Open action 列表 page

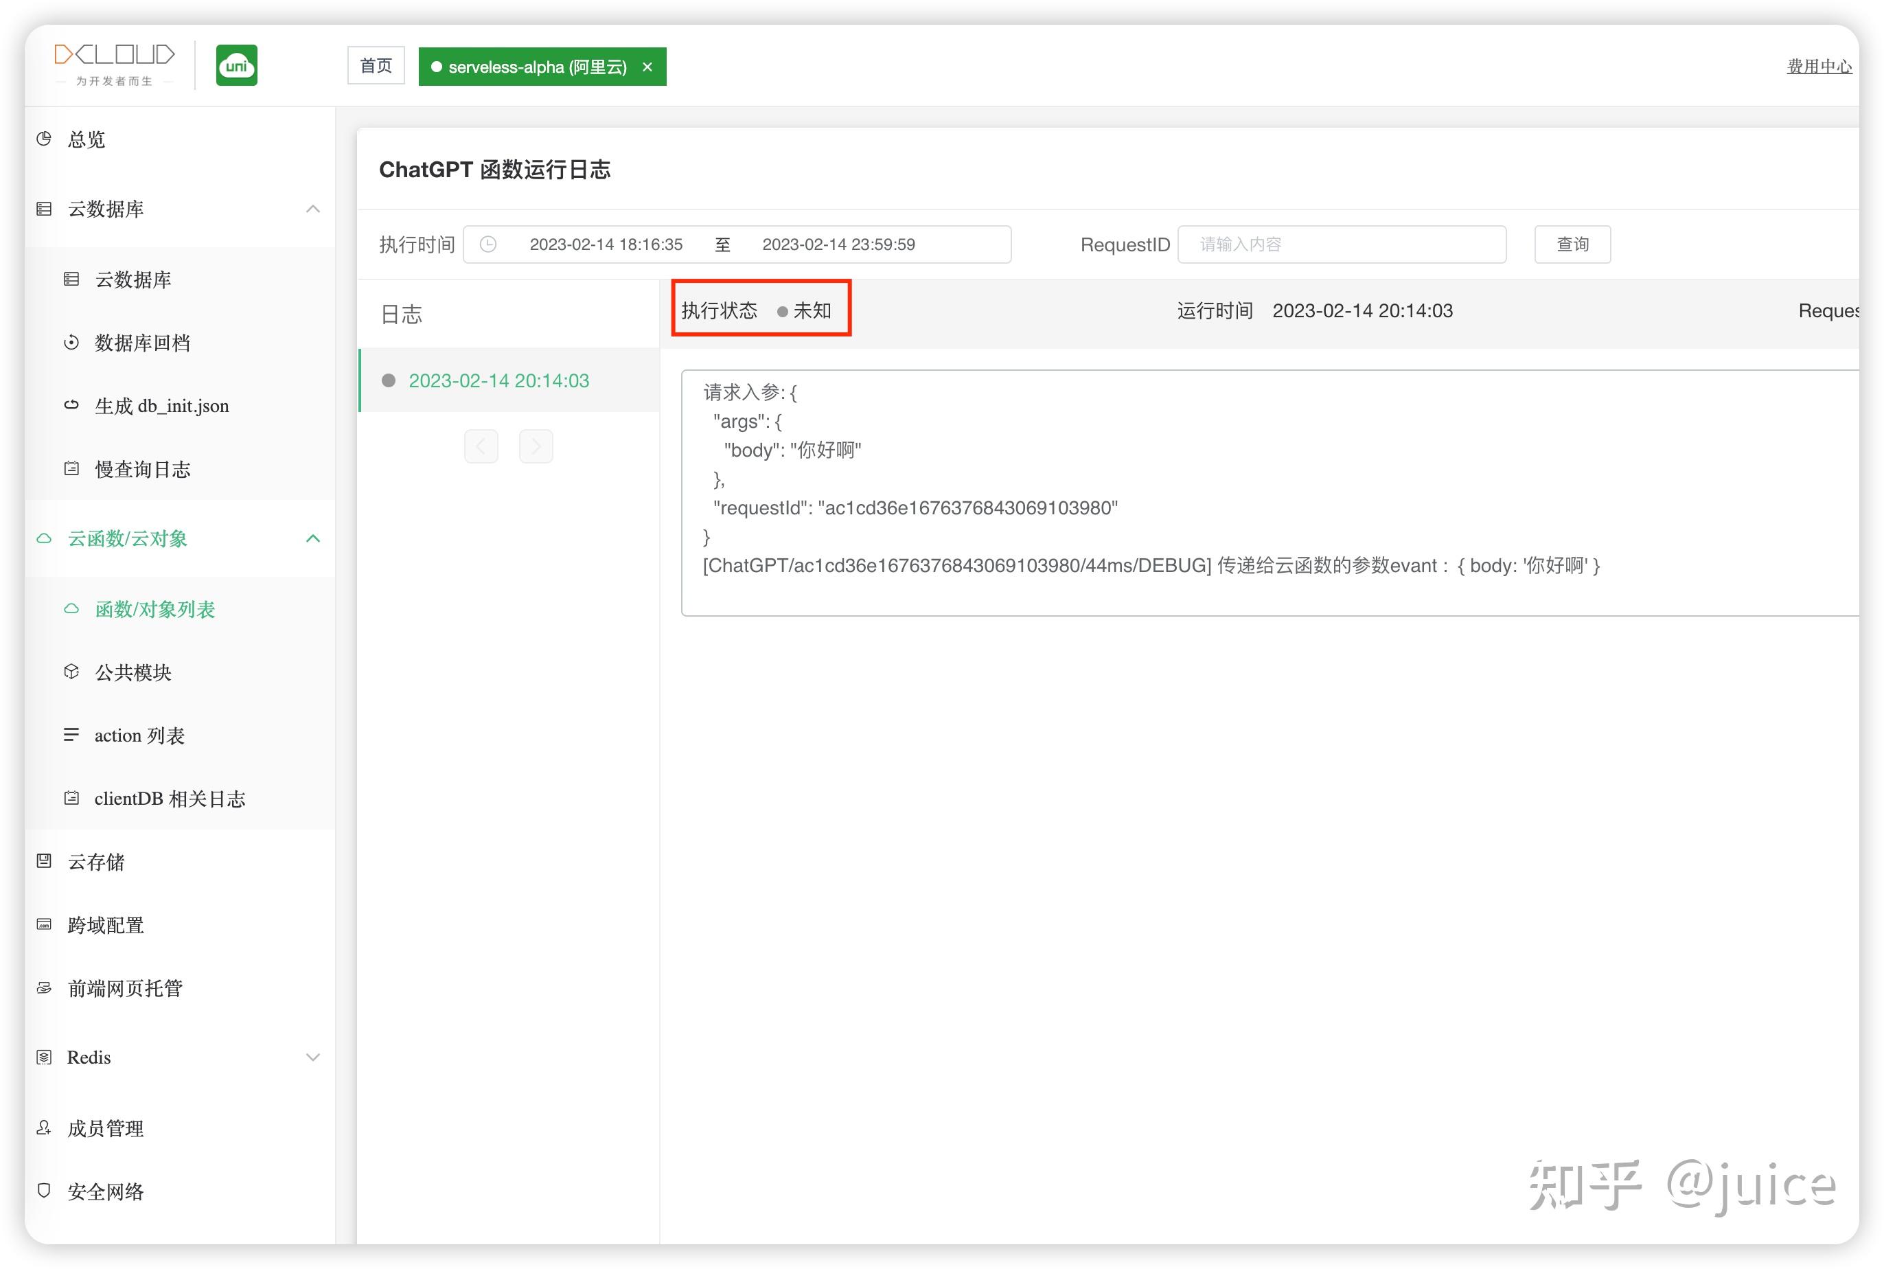point(180,735)
